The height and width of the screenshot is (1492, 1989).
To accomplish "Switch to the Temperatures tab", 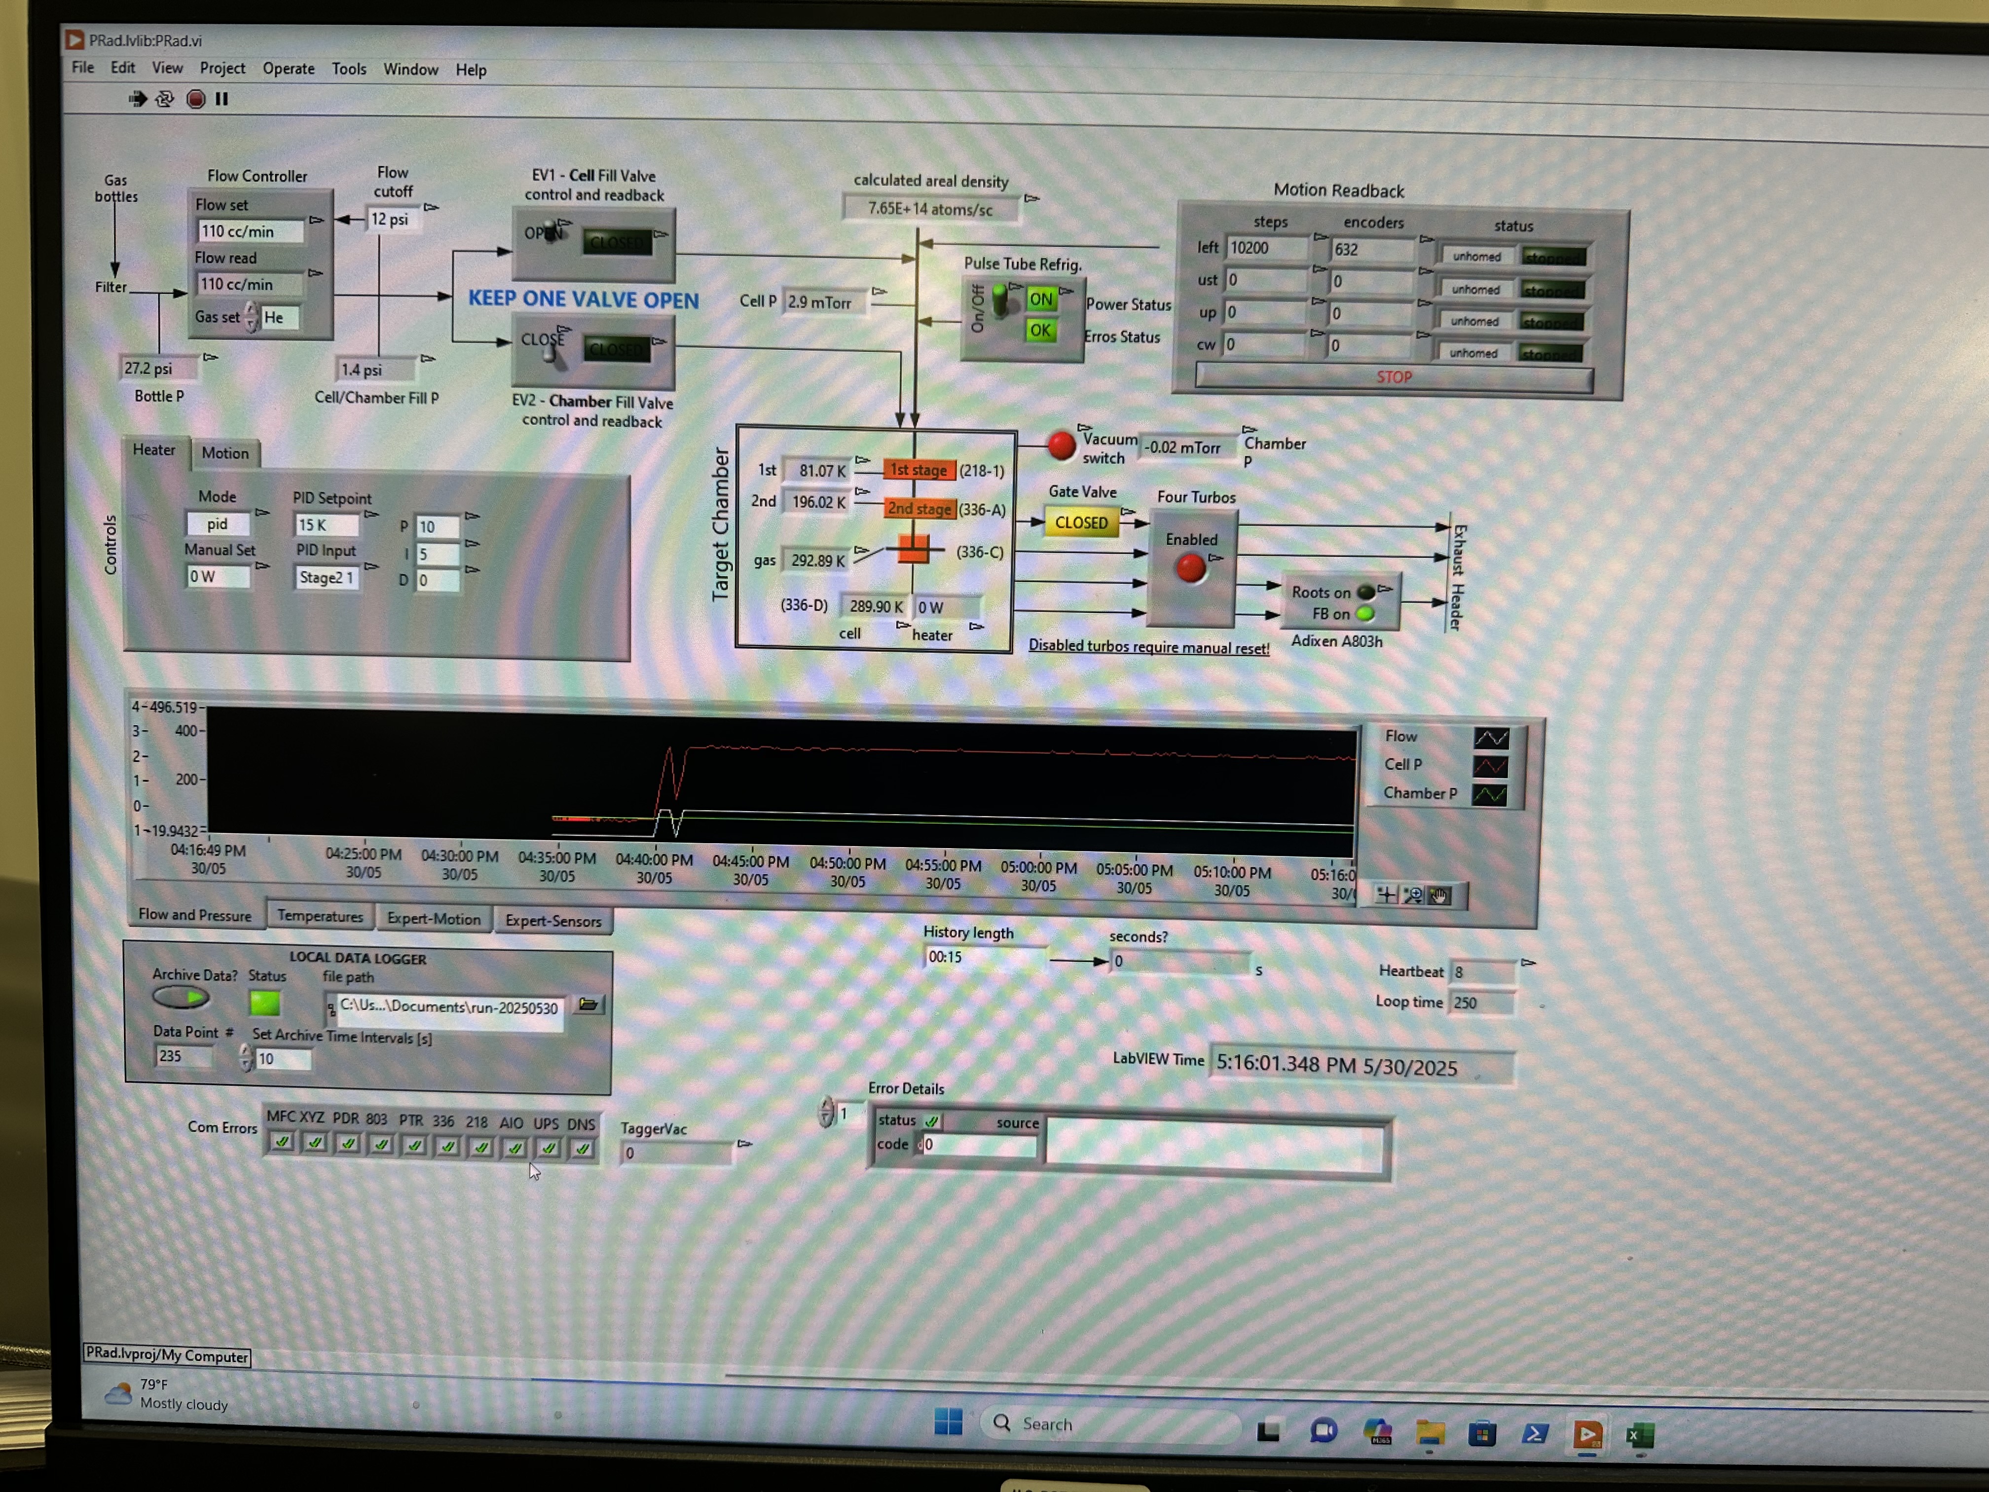I will pos(320,916).
